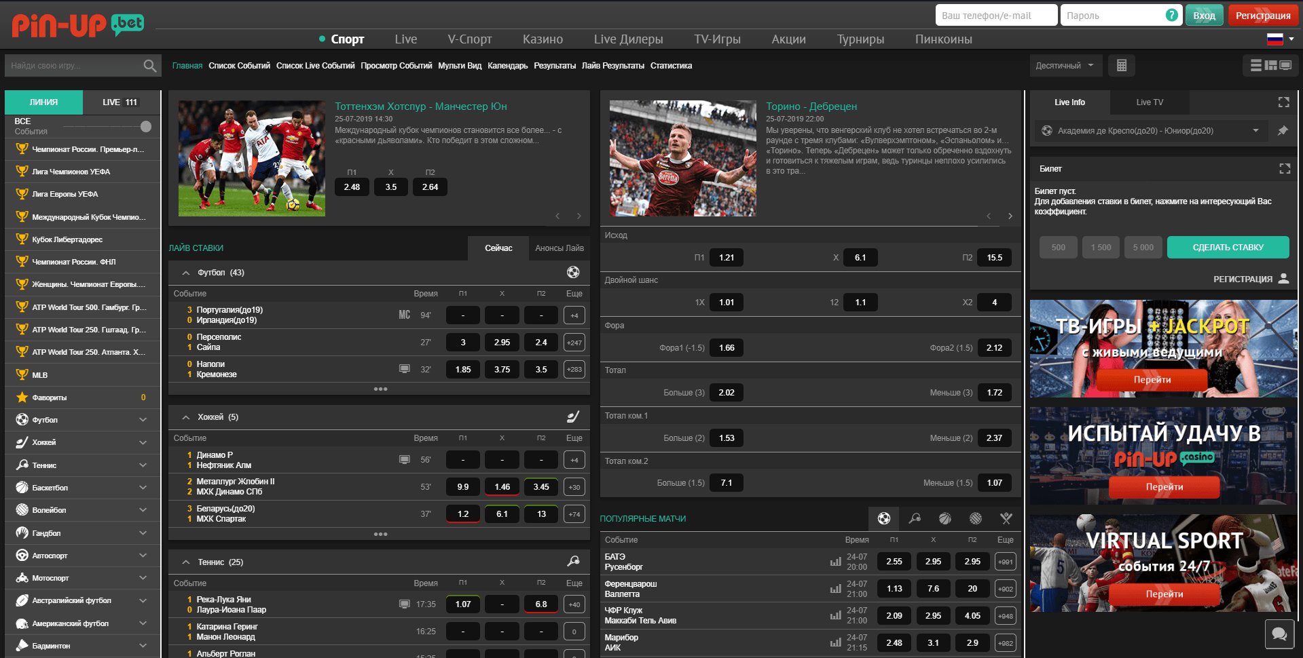Collapse the Футбол (43) live section

[185, 273]
